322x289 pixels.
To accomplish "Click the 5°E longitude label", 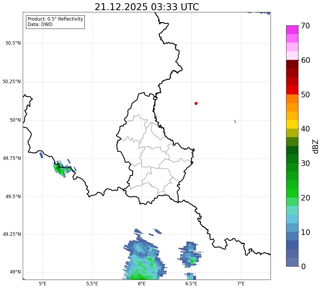I will [x=43, y=283].
